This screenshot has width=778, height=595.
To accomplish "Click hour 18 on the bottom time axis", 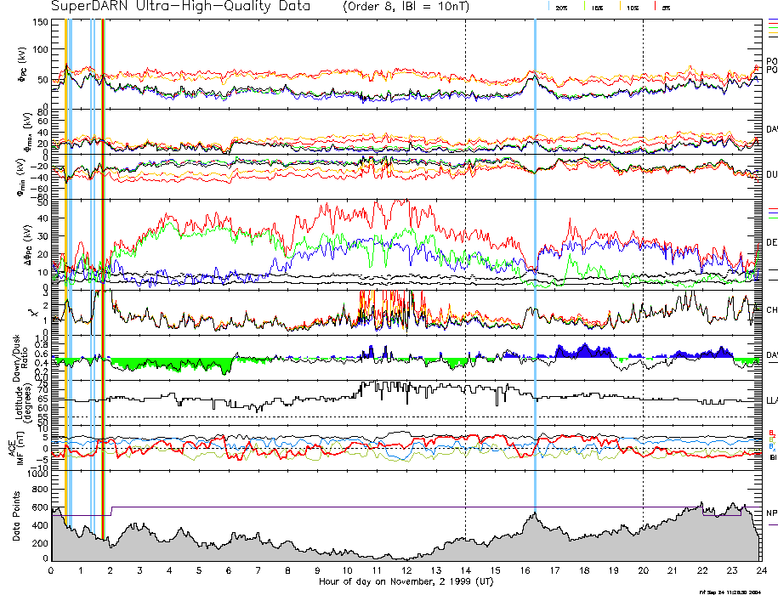I will point(584,570).
